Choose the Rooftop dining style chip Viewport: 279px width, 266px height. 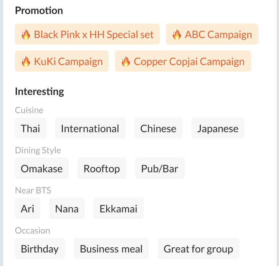(102, 168)
